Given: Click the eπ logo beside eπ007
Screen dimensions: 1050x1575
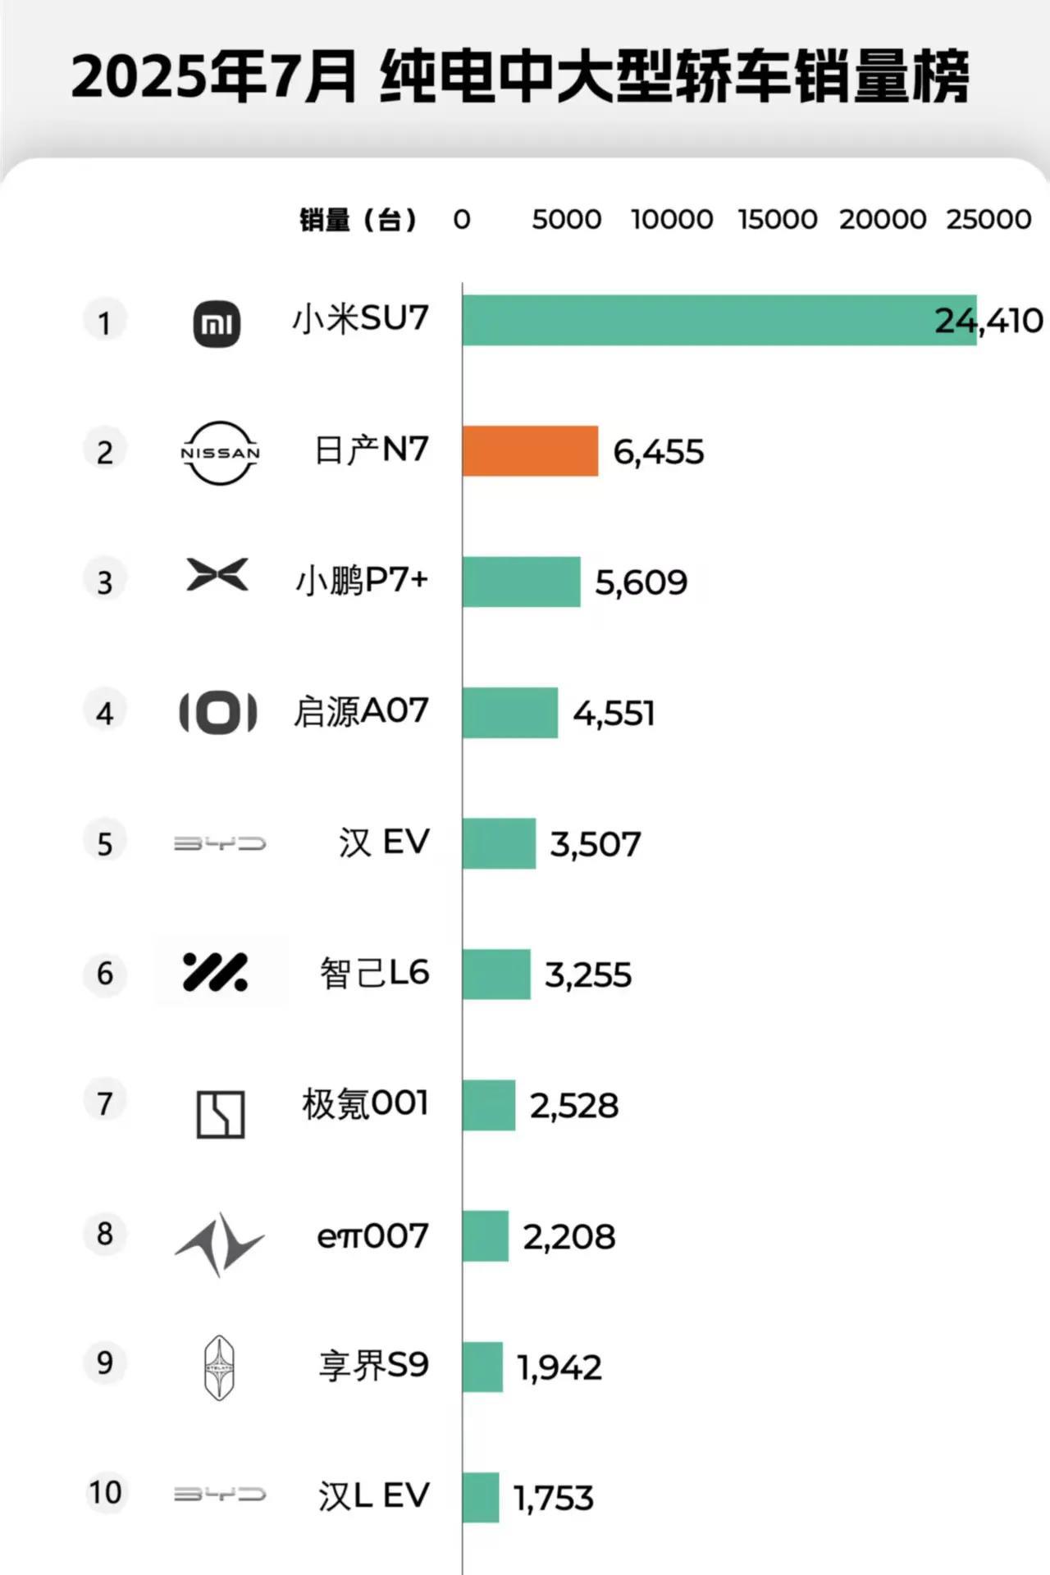Looking at the screenshot, I should coord(220,1244).
